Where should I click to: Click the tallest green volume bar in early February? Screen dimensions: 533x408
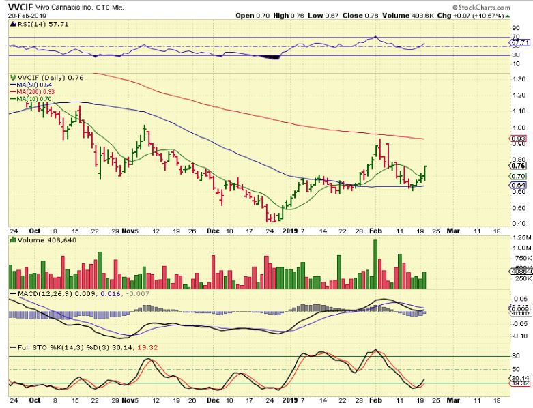pyautogui.click(x=375, y=264)
